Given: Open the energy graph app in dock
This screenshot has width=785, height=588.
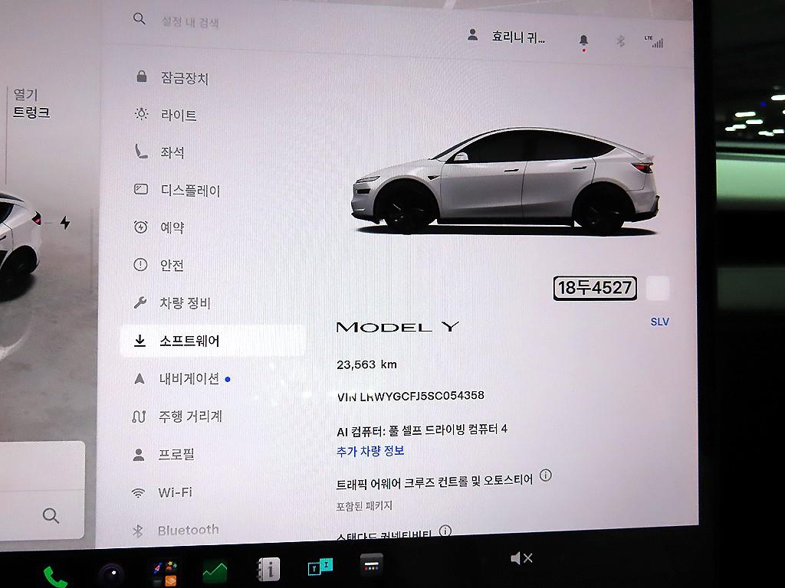Looking at the screenshot, I should [215, 571].
